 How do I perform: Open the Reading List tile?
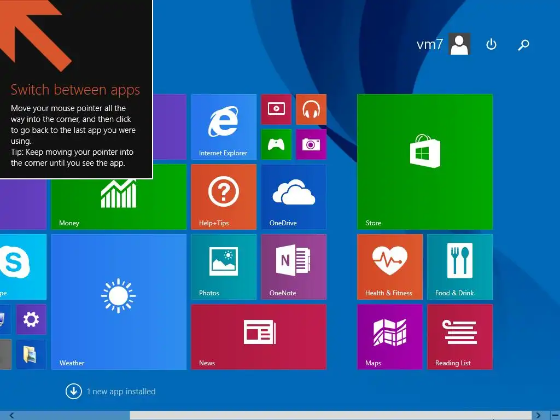pos(460,337)
